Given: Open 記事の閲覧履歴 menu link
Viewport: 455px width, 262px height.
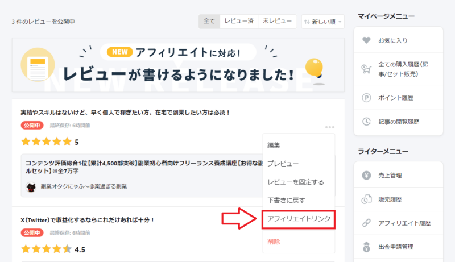Looking at the screenshot, I should coord(399,122).
